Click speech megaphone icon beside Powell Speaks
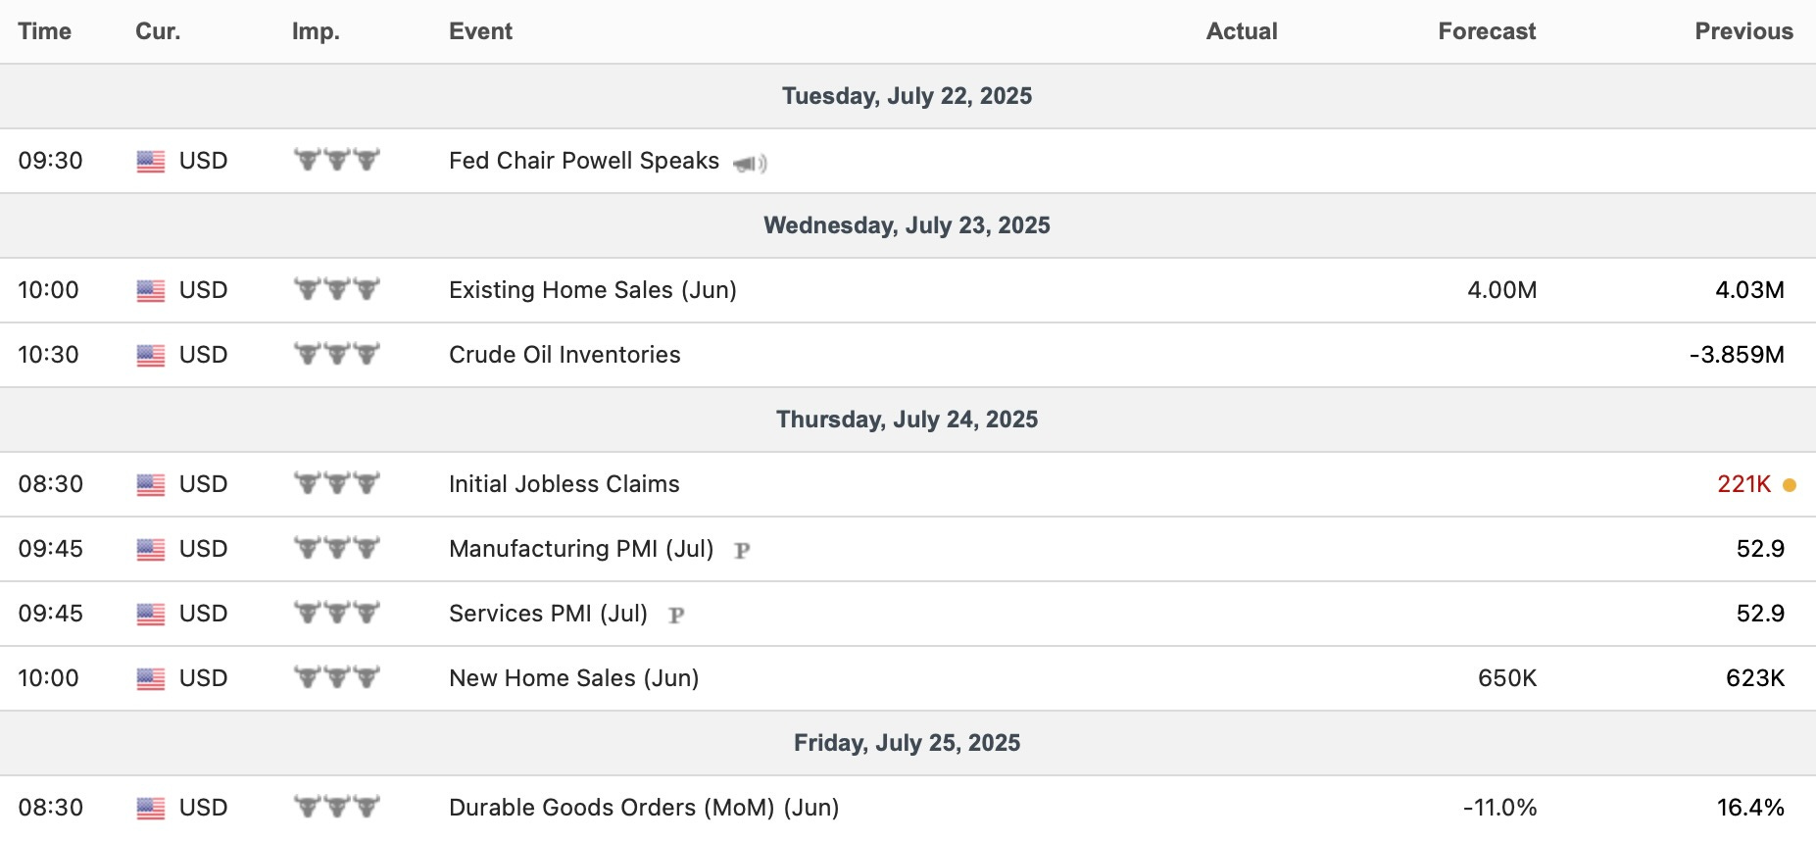The width and height of the screenshot is (1816, 841). 750,164
